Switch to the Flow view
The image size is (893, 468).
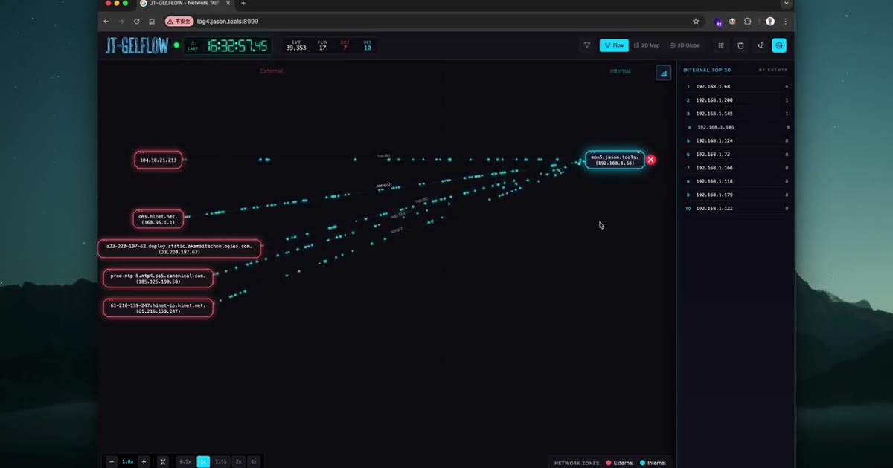(x=614, y=45)
